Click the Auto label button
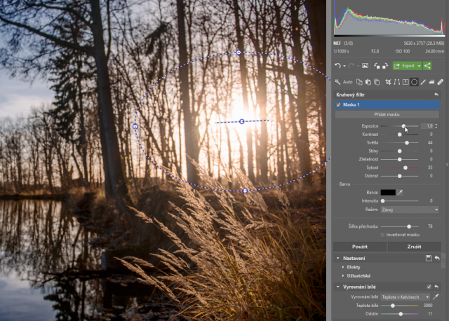 click(x=348, y=82)
